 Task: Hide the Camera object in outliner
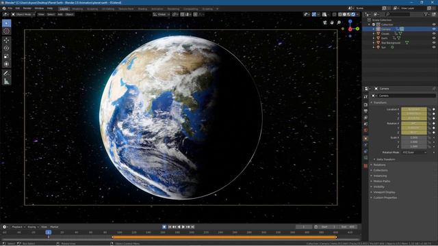(434, 29)
